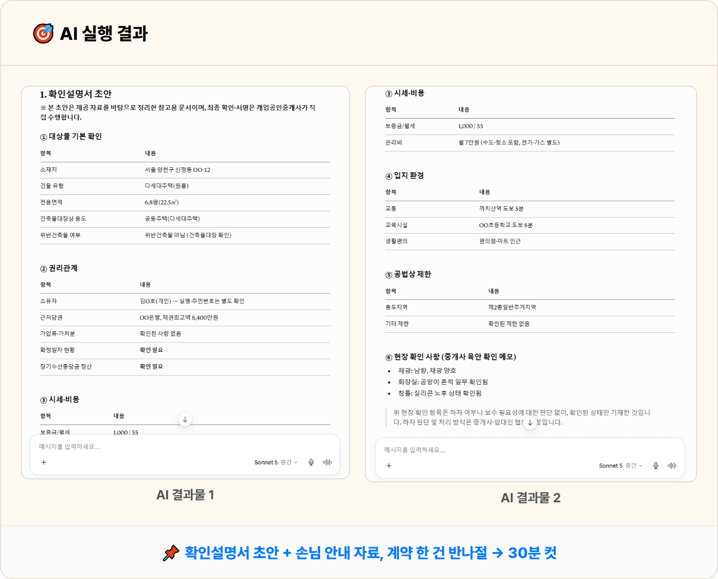Select the bullet "창틀: 실리콘 노후 상태 확인됨"

tap(440, 394)
